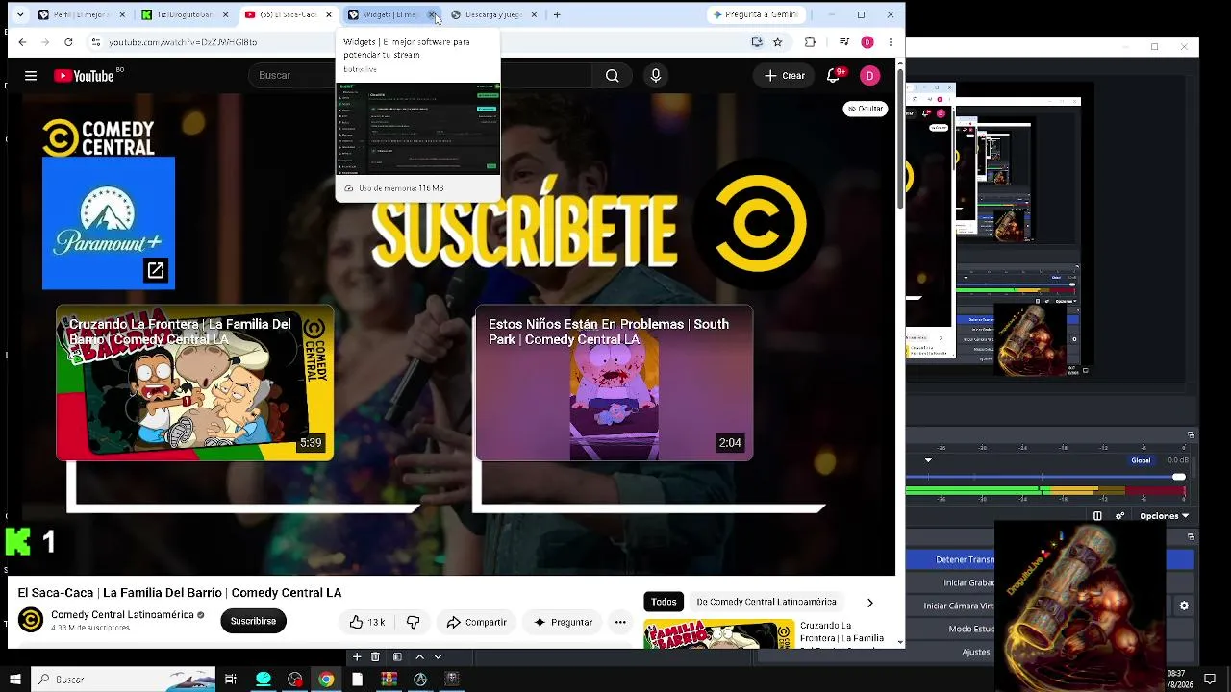Switch to the 1iz7DroguitoGar tab
The width and height of the screenshot is (1231, 692).
(185, 14)
